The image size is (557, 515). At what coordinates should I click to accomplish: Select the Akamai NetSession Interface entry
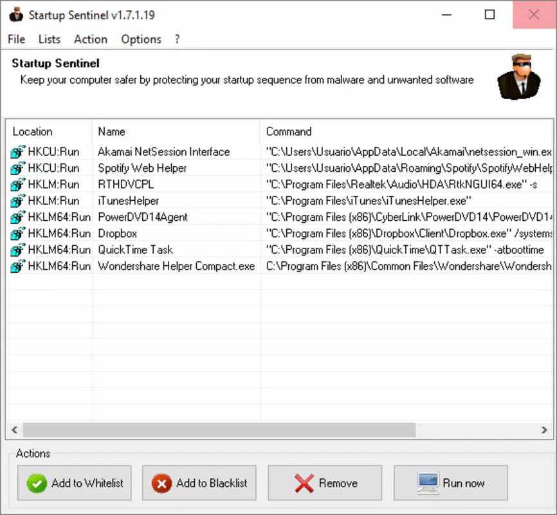point(164,152)
